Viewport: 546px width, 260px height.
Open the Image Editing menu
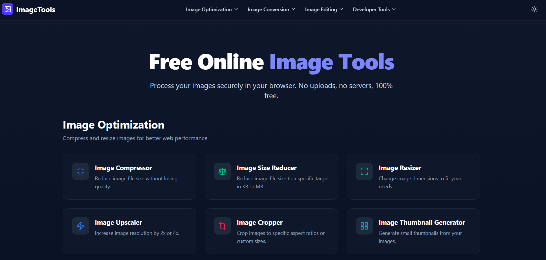click(324, 9)
